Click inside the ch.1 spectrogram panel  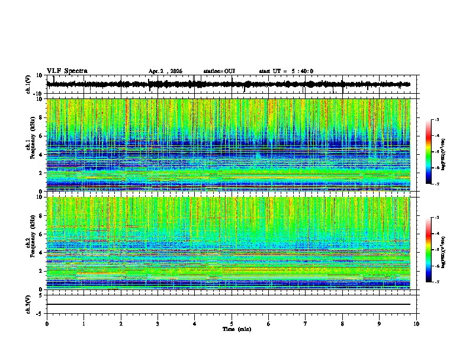(229, 145)
